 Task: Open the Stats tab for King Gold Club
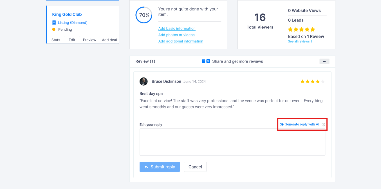[x=56, y=40]
